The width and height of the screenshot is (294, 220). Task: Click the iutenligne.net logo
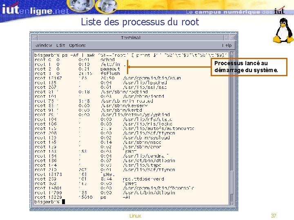pos(36,9)
